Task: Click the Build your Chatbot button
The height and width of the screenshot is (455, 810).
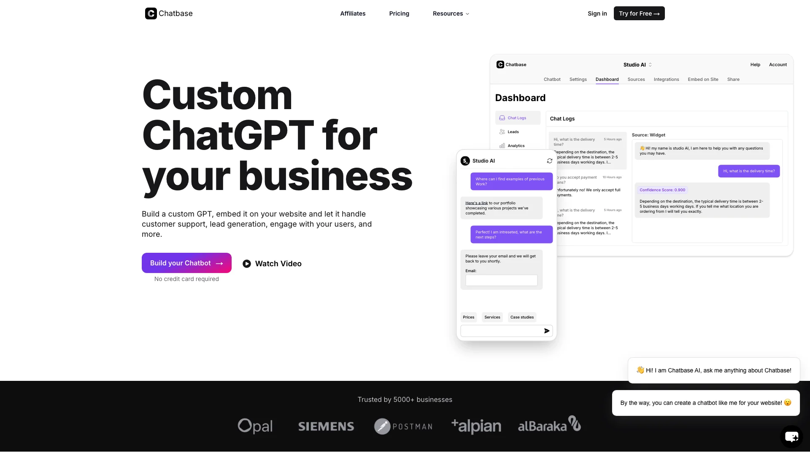Action: 186,263
